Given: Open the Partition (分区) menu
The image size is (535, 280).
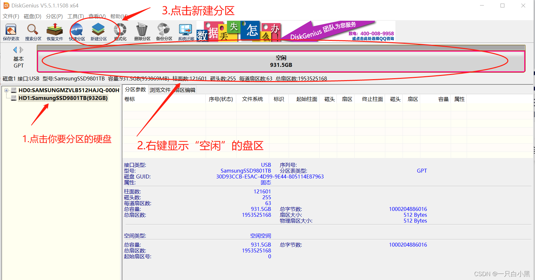Looking at the screenshot, I should click(x=54, y=16).
